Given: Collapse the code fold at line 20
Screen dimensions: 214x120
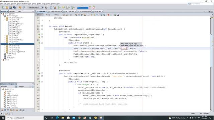Looking at the screenshot, I should 42,26.
